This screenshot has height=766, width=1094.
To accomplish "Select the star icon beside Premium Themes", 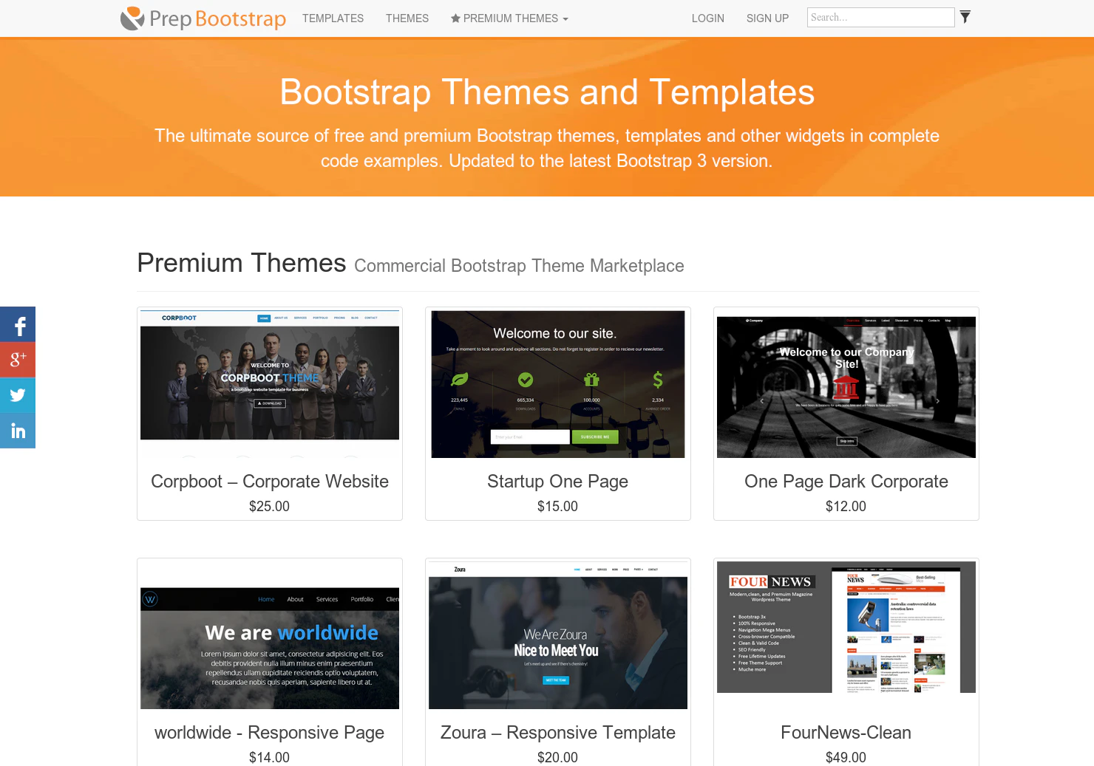I will click(x=455, y=18).
